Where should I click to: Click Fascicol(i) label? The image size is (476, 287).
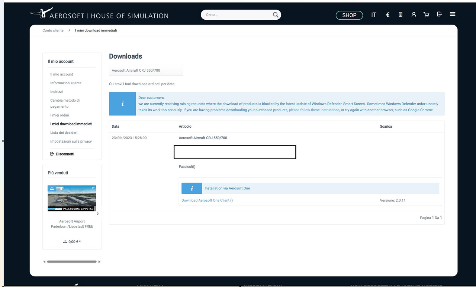coord(187,167)
